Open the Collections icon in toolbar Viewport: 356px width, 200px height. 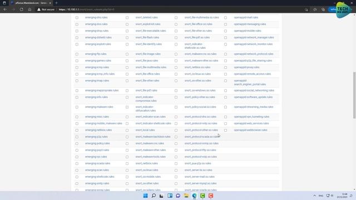coord(323,9)
